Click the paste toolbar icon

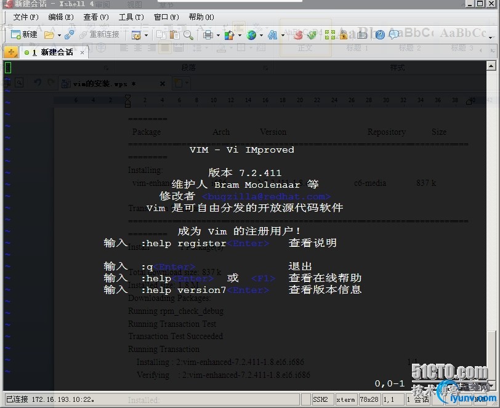coord(174,34)
